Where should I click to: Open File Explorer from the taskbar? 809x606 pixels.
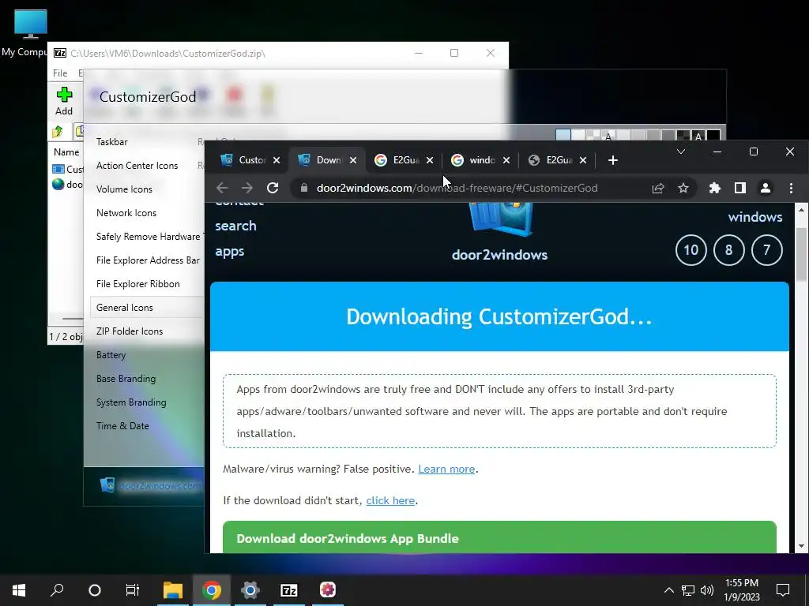tap(173, 590)
